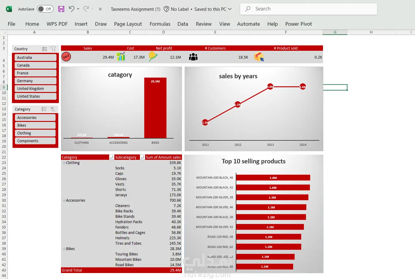Select the 2013 data point marker

270,87
